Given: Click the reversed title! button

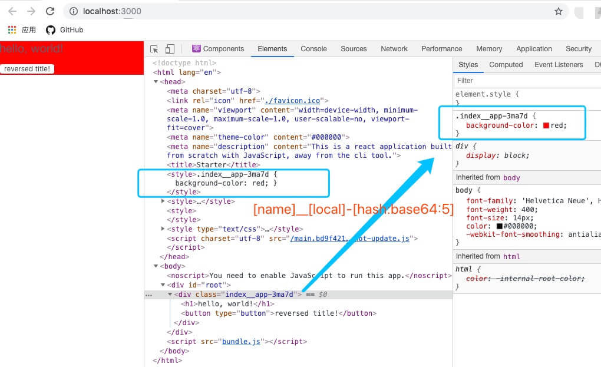Looking at the screenshot, I should click(27, 68).
